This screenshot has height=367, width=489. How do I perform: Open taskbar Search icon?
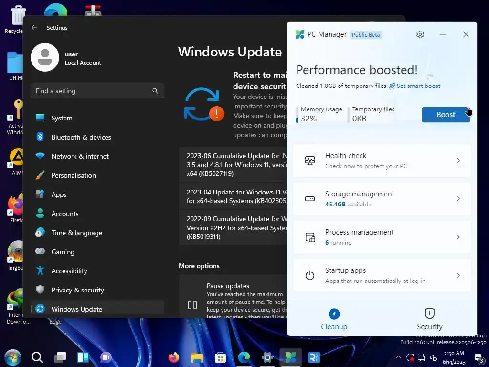(x=37, y=357)
